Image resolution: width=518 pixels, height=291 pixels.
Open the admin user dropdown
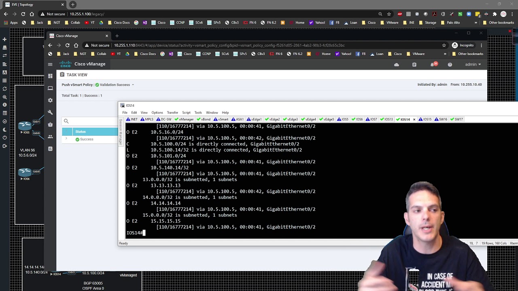[x=473, y=64]
